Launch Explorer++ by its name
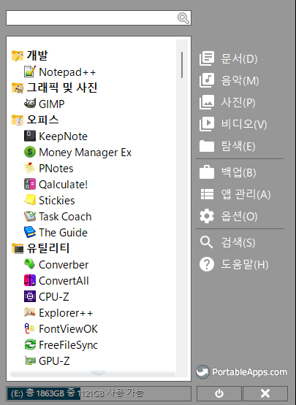The width and height of the screenshot is (296, 405). (x=66, y=313)
